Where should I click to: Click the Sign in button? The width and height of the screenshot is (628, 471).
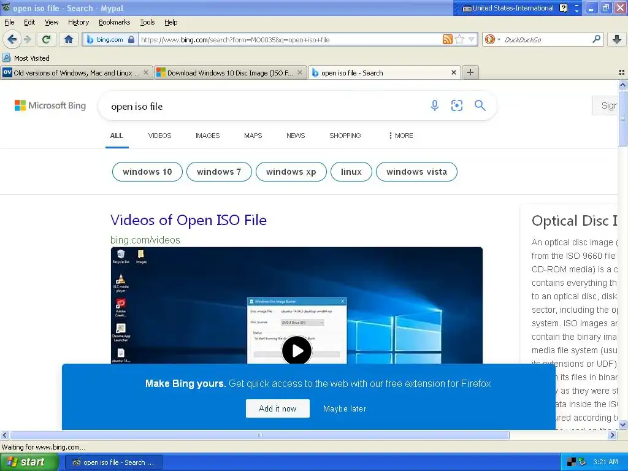(605, 105)
